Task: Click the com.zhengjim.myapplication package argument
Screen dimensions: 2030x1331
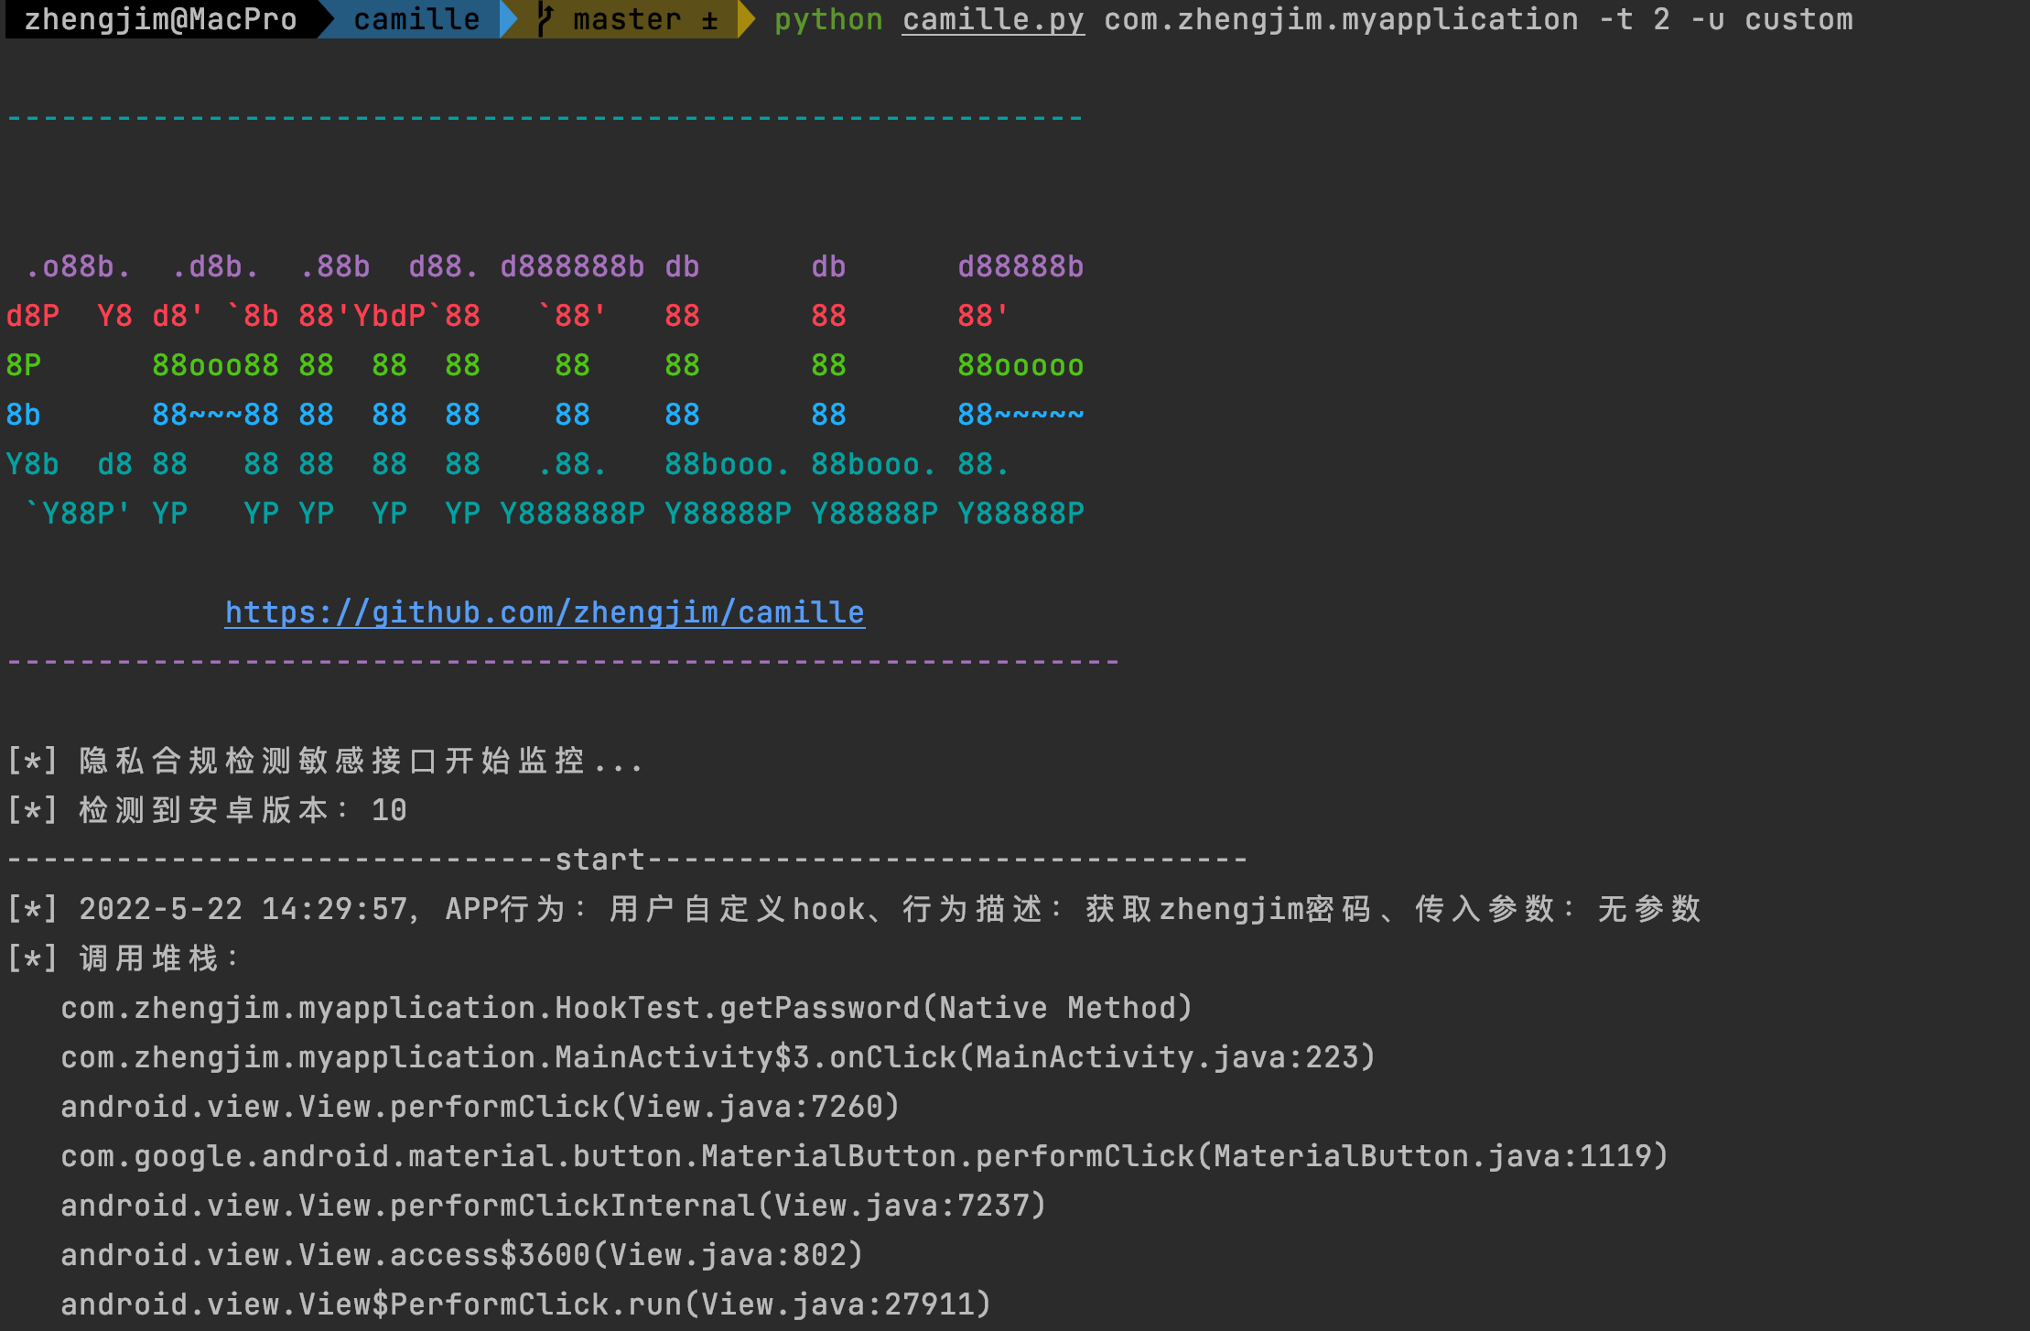Action: point(1341,19)
